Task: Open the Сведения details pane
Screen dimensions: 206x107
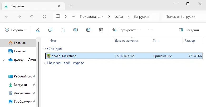Action: tap(189, 30)
